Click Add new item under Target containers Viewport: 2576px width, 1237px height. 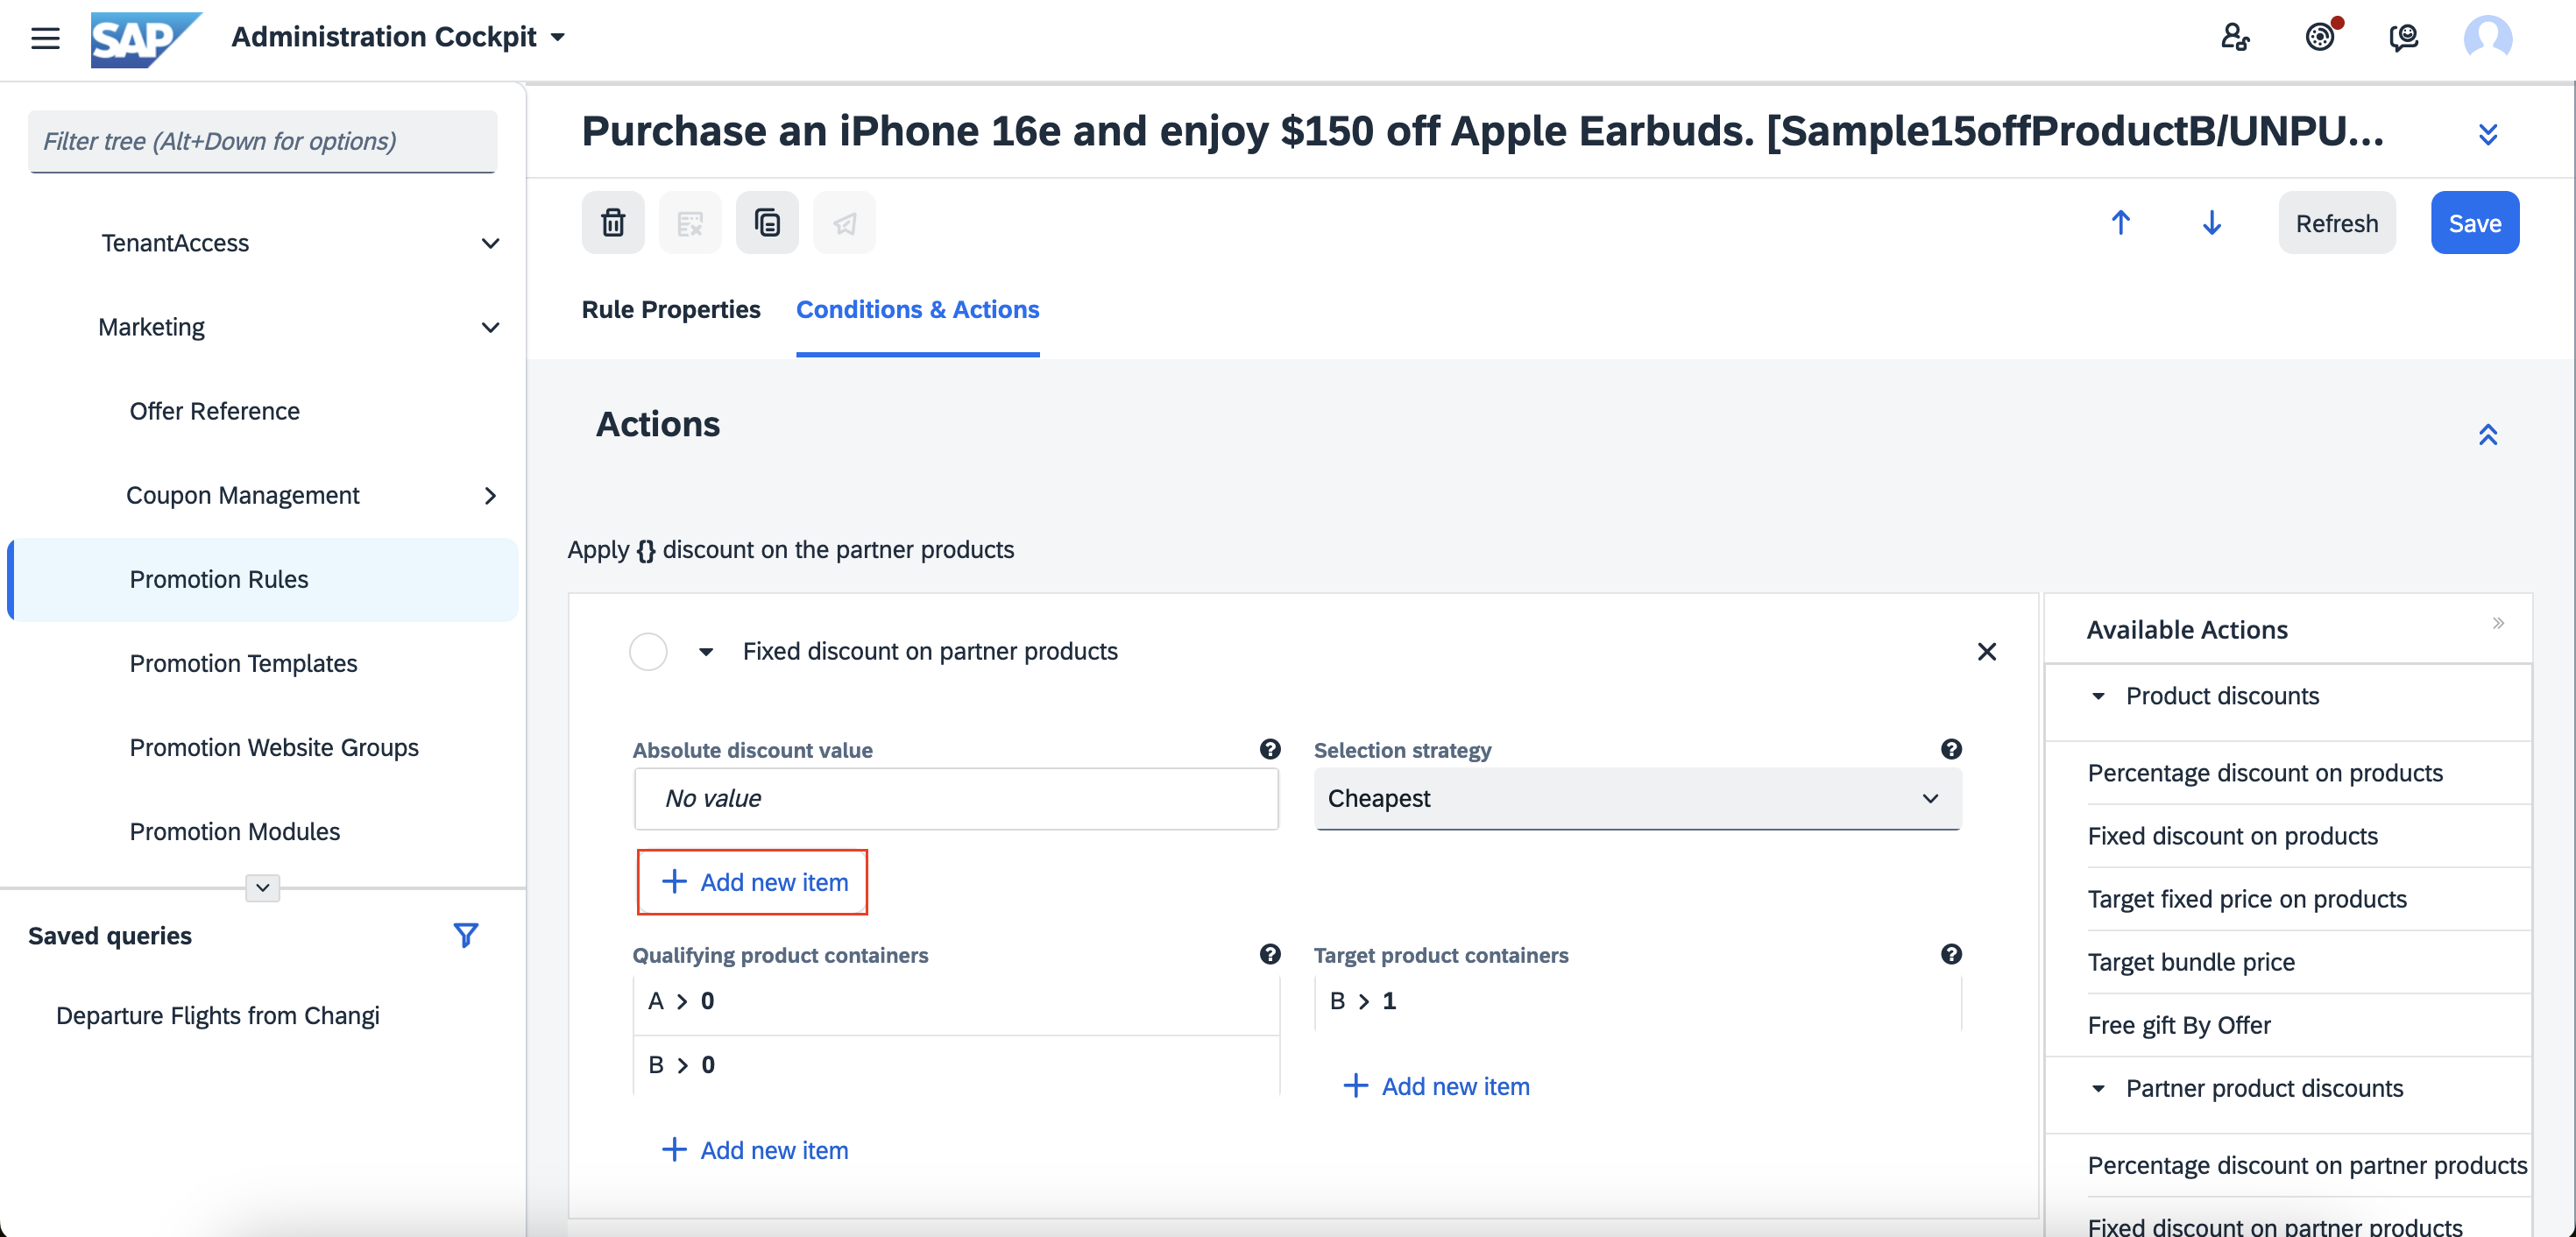pyautogui.click(x=1436, y=1086)
